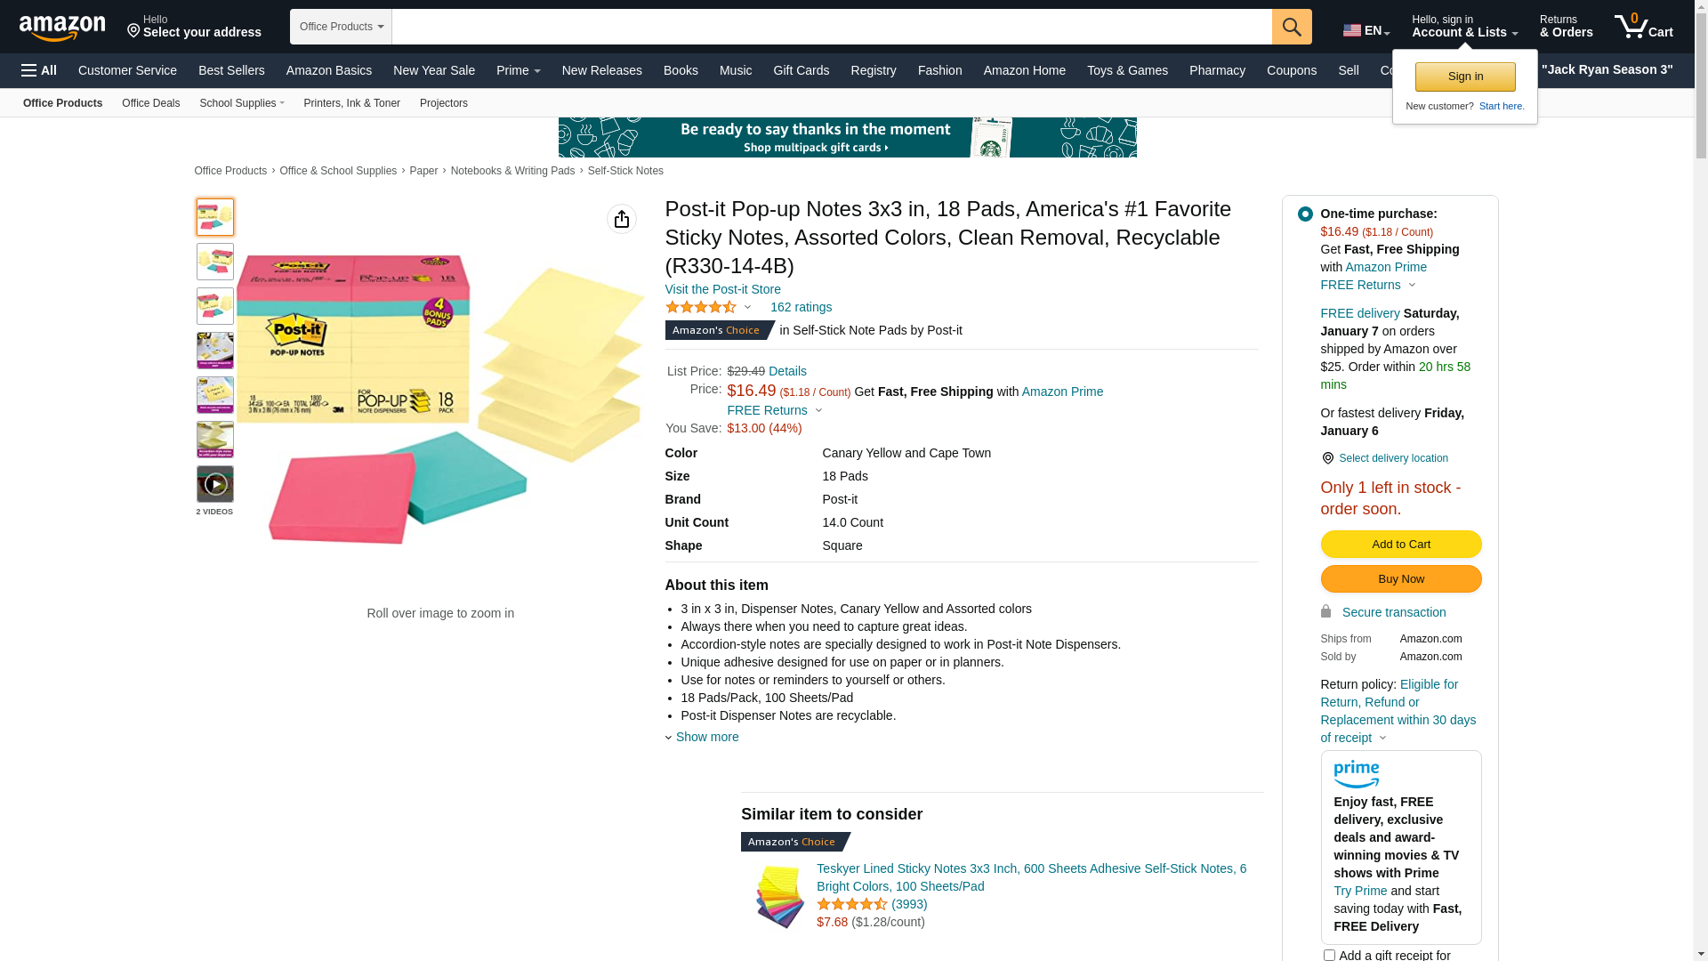
Task: Click the Amazon logo
Action: (x=62, y=28)
